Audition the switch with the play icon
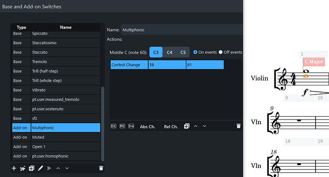 coord(49,168)
